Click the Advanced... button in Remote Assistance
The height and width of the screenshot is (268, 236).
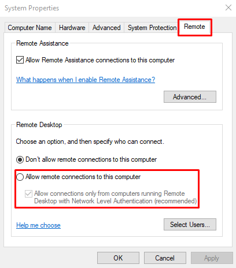[190, 97]
